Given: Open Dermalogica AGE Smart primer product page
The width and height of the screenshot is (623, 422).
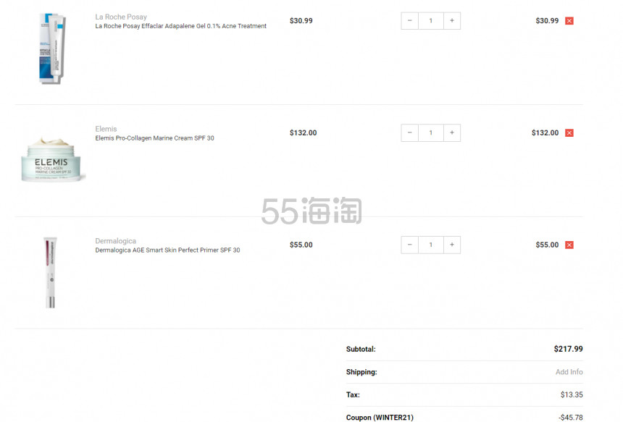Looking at the screenshot, I should click(167, 250).
